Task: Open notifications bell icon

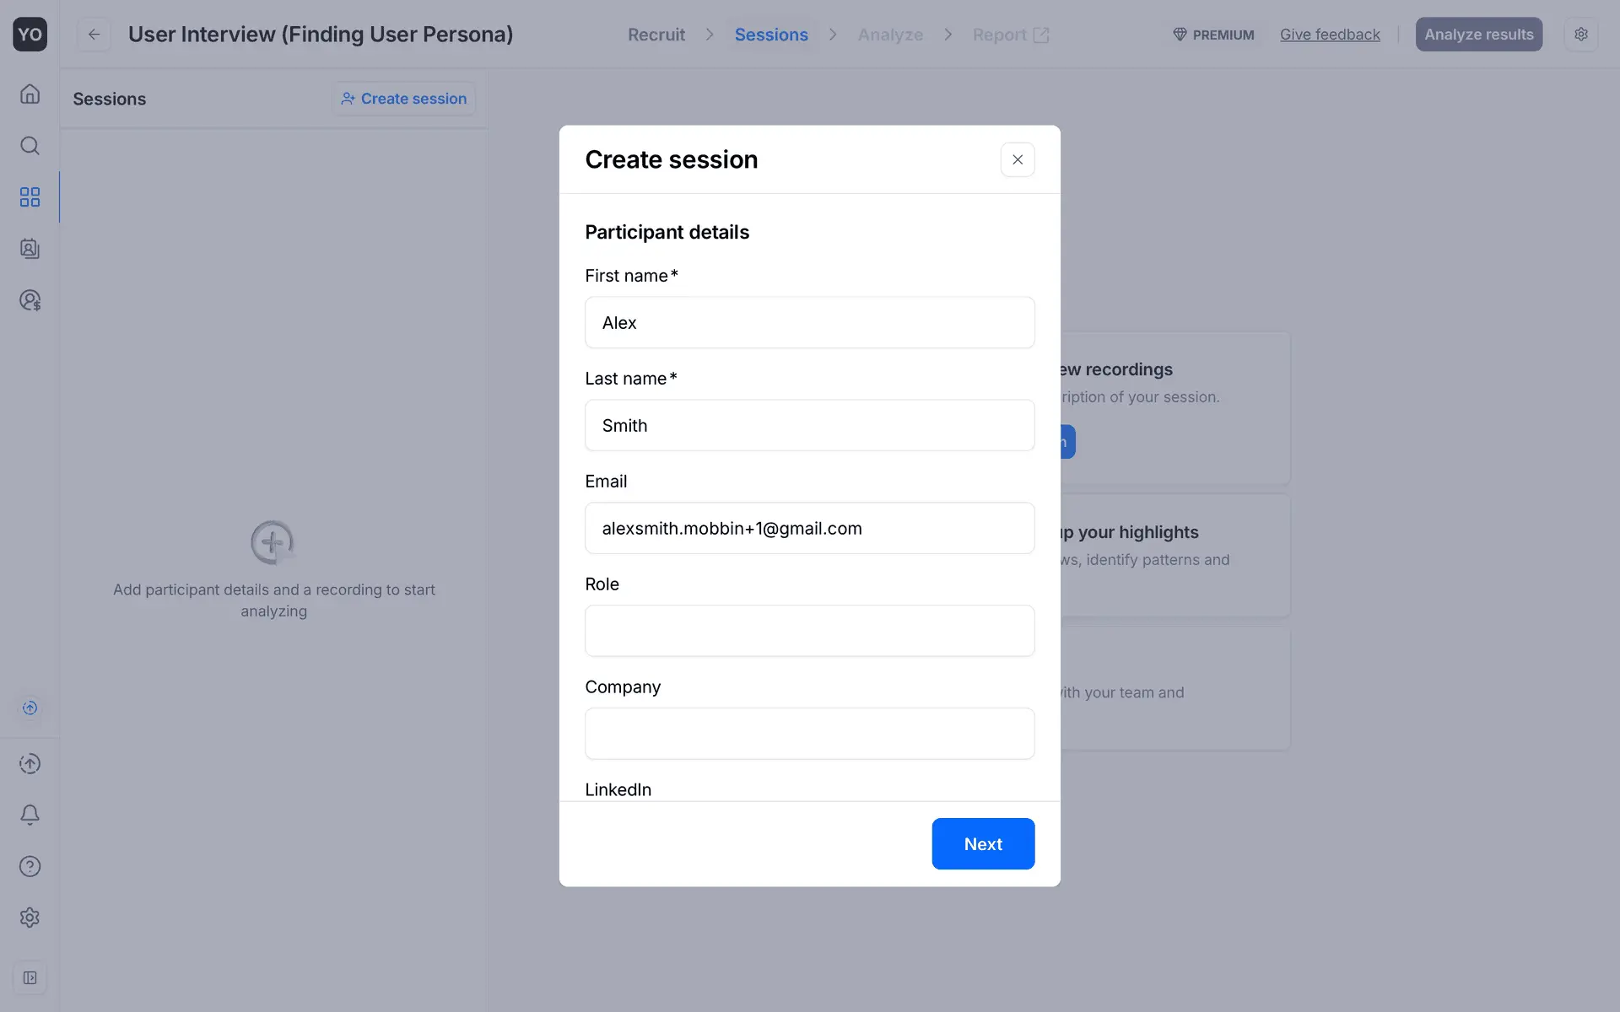Action: click(x=30, y=815)
